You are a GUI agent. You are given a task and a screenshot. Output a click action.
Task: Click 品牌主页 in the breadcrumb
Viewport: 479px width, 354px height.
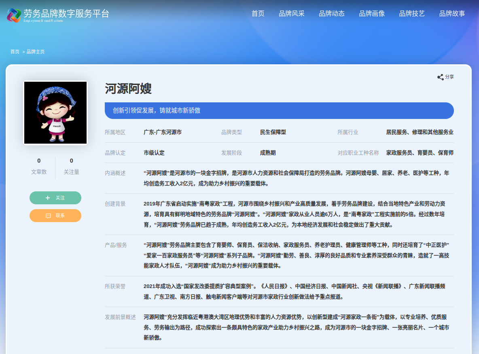35,51
